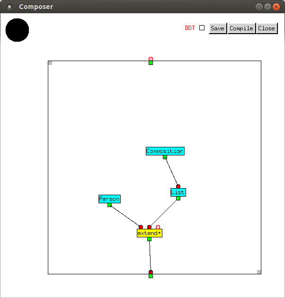Select the Composition node

(165, 151)
